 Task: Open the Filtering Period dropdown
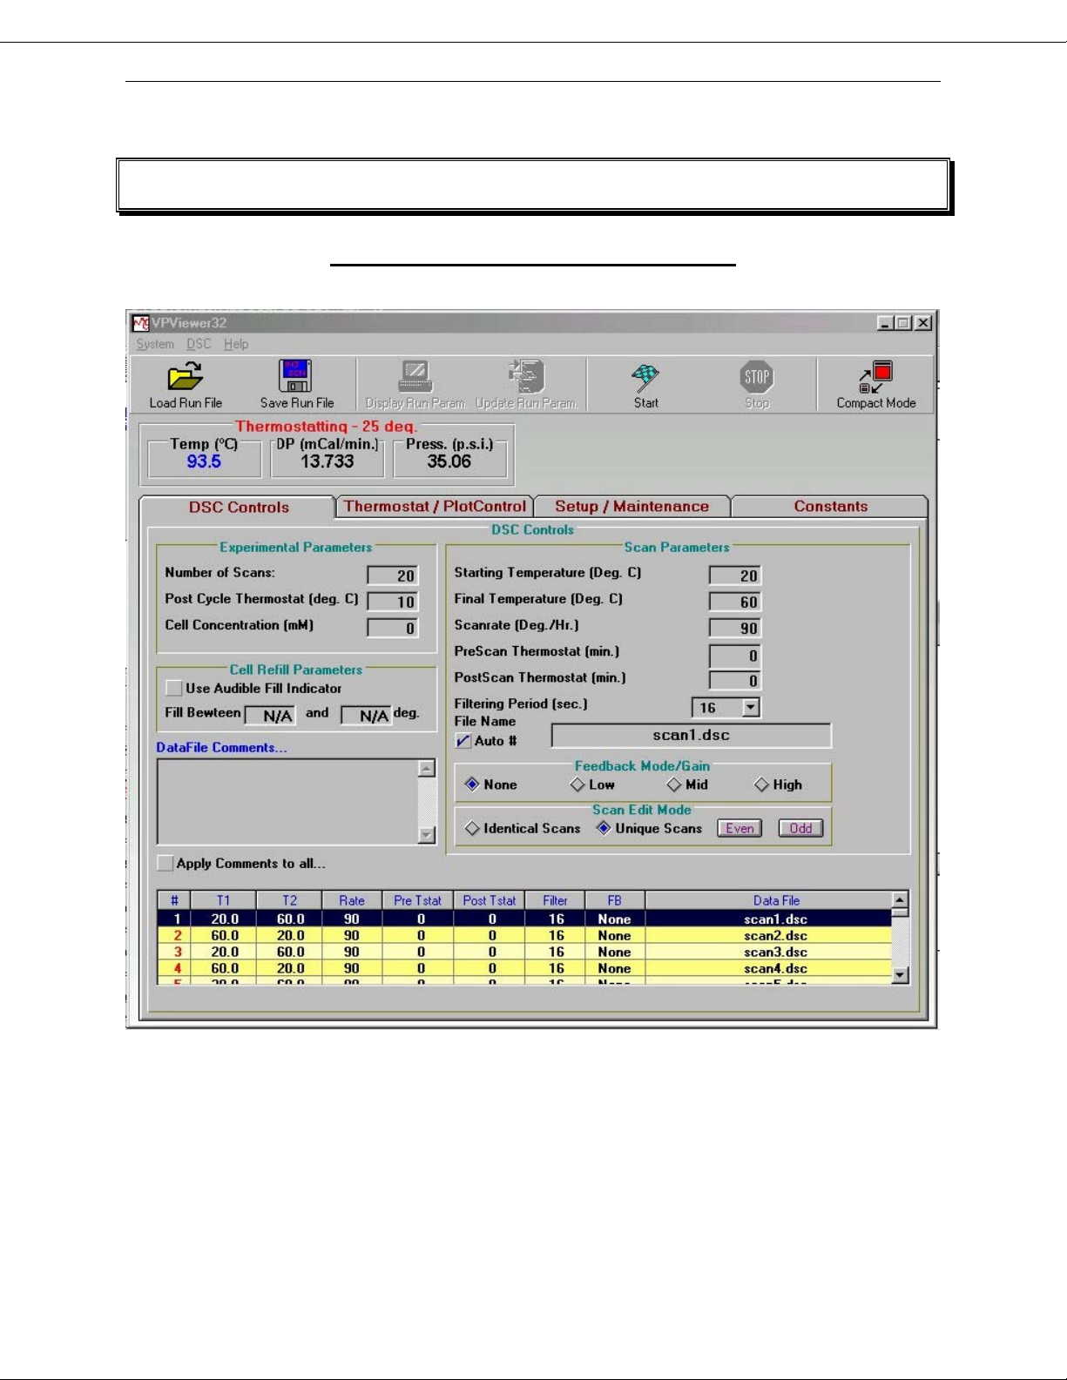751,707
